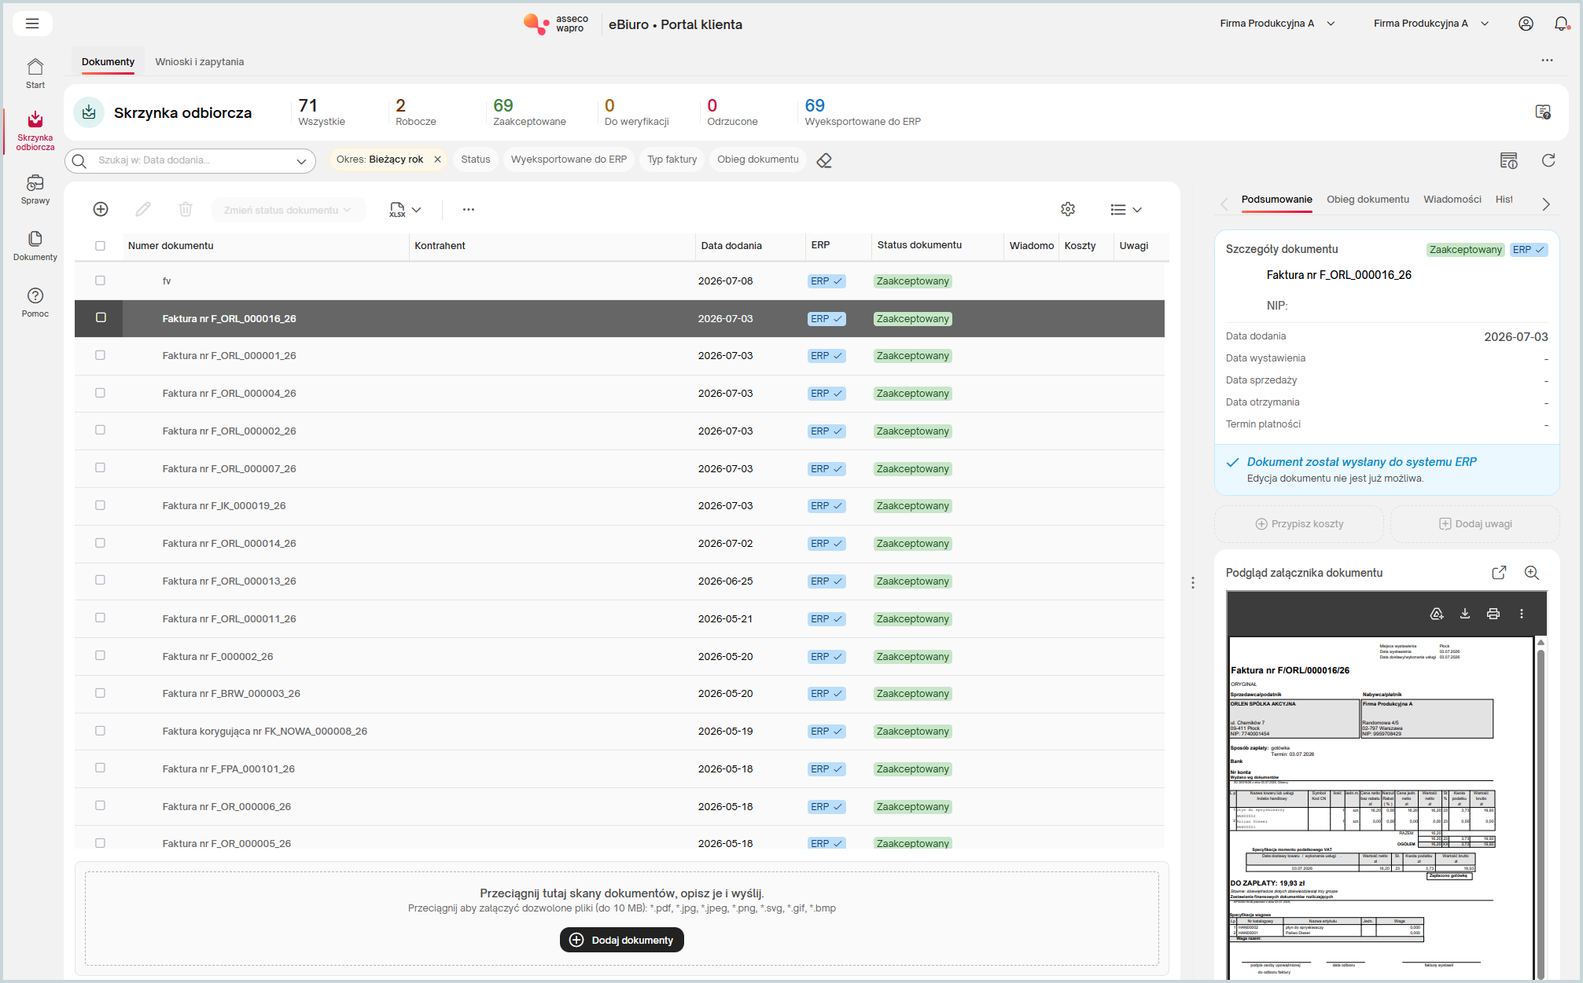1583x983 pixels.
Task: Check the box for document fv
Action: 100,281
